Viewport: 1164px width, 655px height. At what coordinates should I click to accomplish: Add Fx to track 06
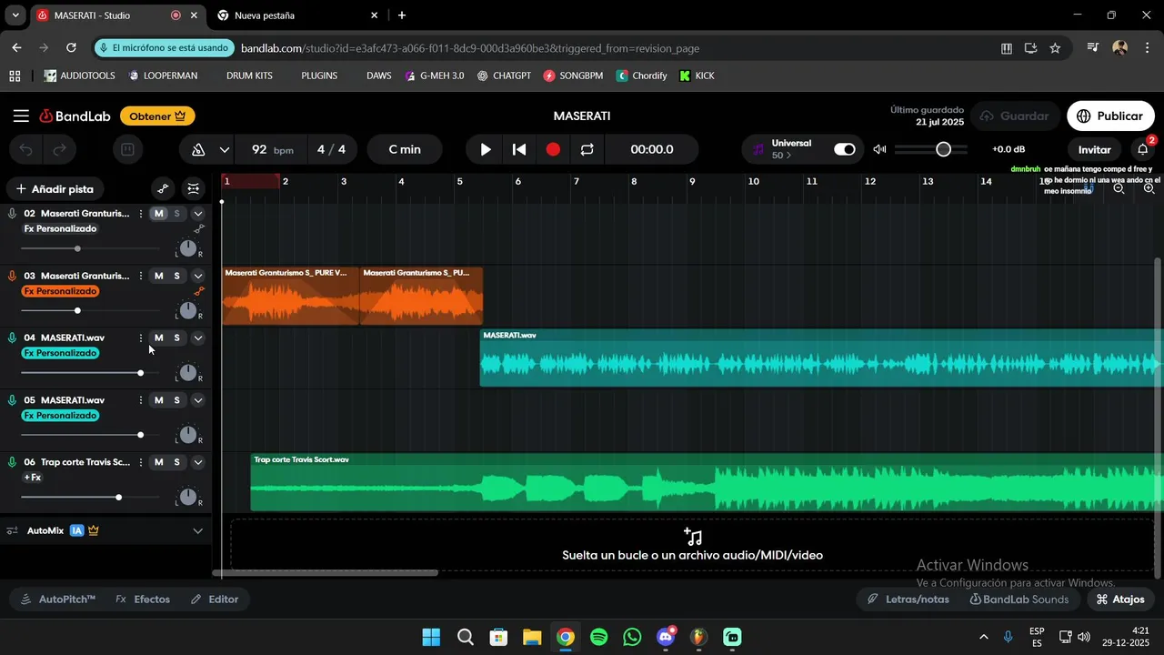pos(33,478)
